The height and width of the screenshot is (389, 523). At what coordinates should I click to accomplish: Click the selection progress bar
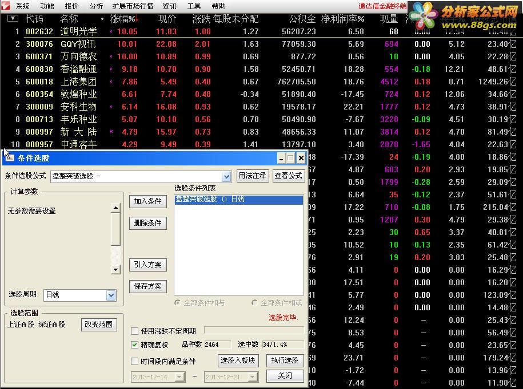point(254,330)
